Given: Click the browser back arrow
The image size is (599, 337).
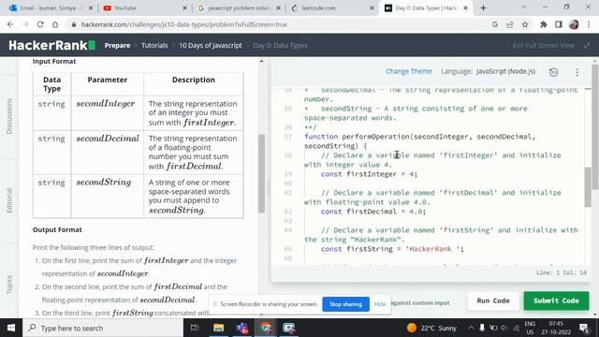Looking at the screenshot, I should coord(10,24).
